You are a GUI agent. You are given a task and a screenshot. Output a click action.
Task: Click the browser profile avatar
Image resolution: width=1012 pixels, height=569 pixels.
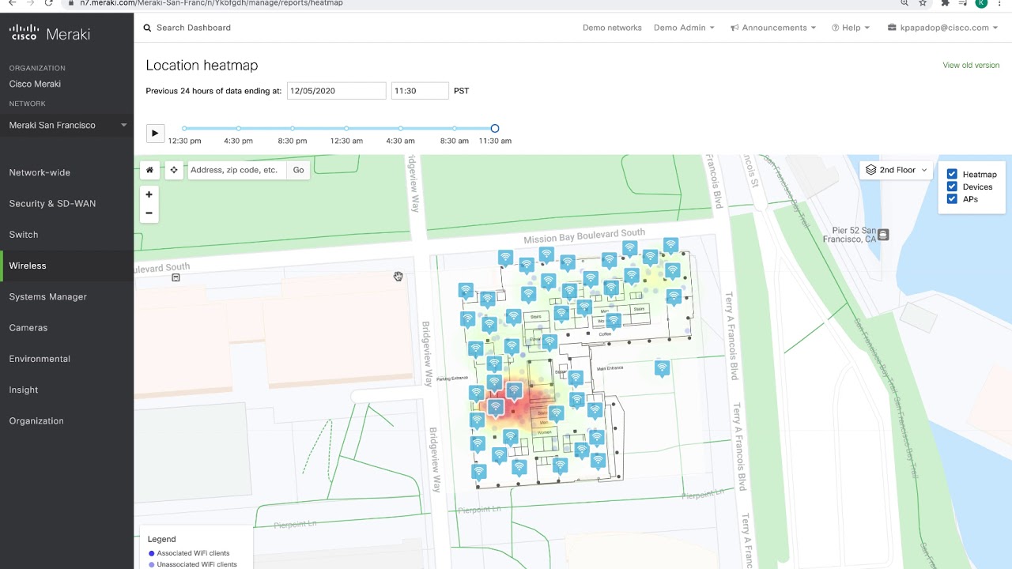pos(981,3)
